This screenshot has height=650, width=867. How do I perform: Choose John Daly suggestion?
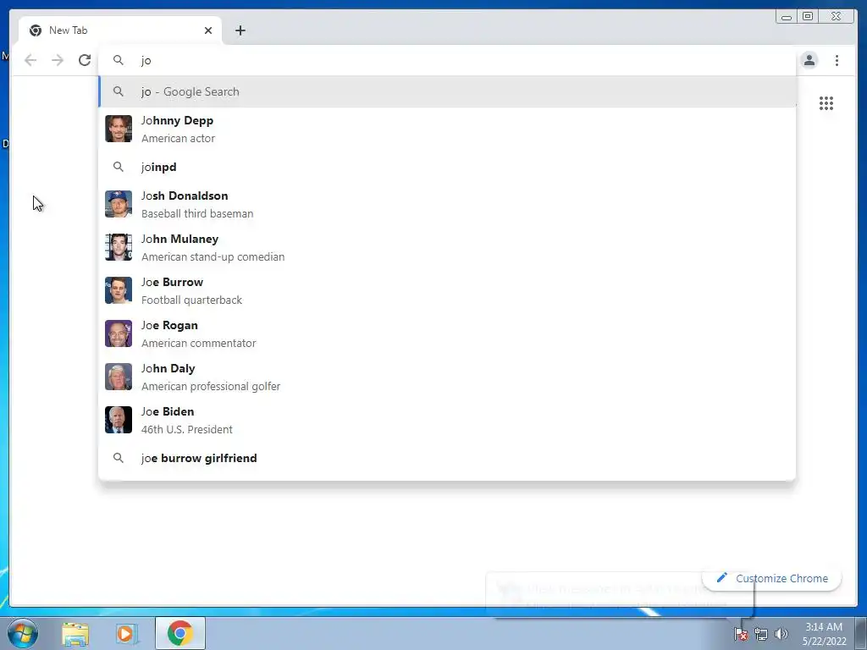[447, 377]
